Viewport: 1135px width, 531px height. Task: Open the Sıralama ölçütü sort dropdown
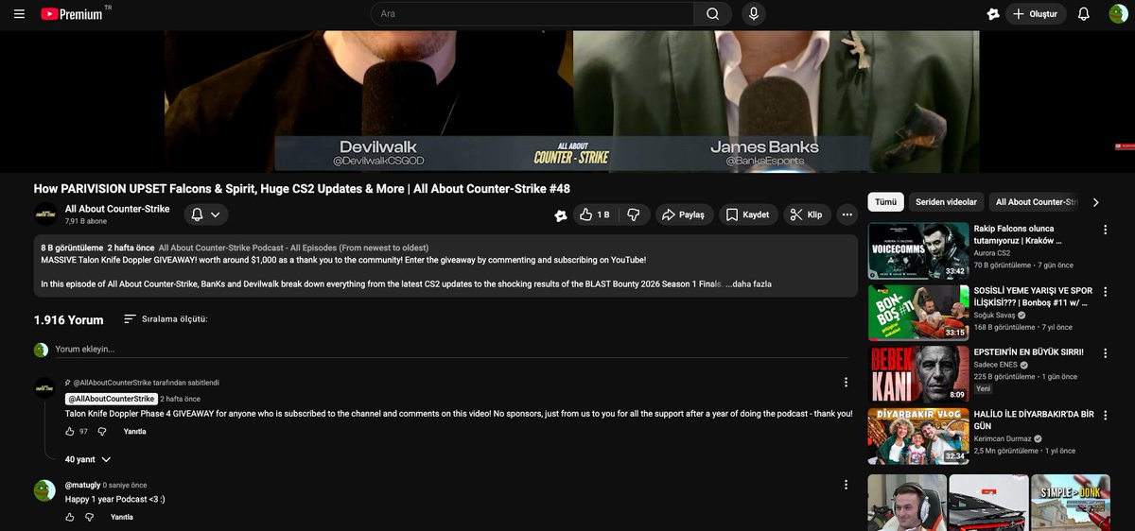tap(166, 319)
